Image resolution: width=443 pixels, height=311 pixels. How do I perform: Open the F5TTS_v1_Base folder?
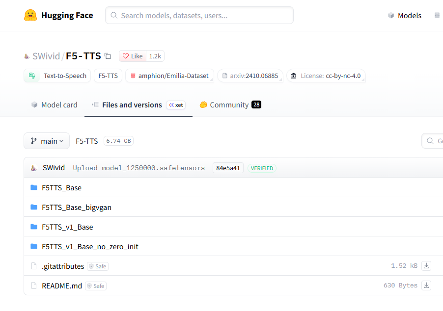(67, 227)
